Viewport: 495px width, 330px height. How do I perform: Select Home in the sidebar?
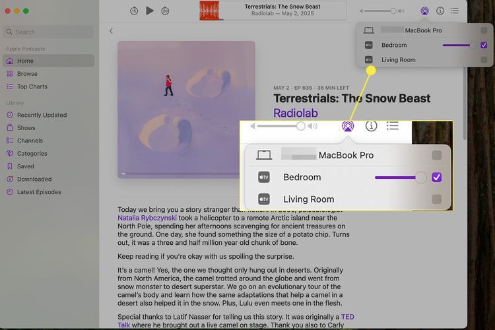25,61
